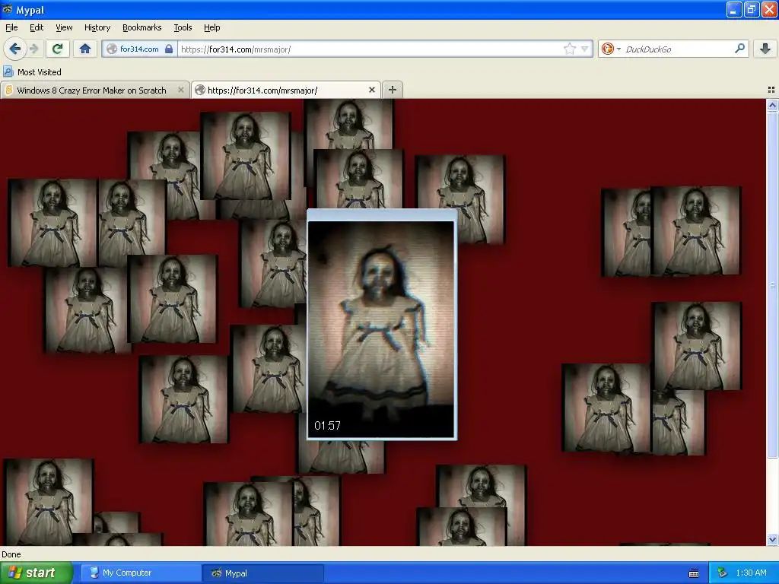779x584 pixels.
Task: Click the Most Visited bookmark icon
Action: (8, 71)
